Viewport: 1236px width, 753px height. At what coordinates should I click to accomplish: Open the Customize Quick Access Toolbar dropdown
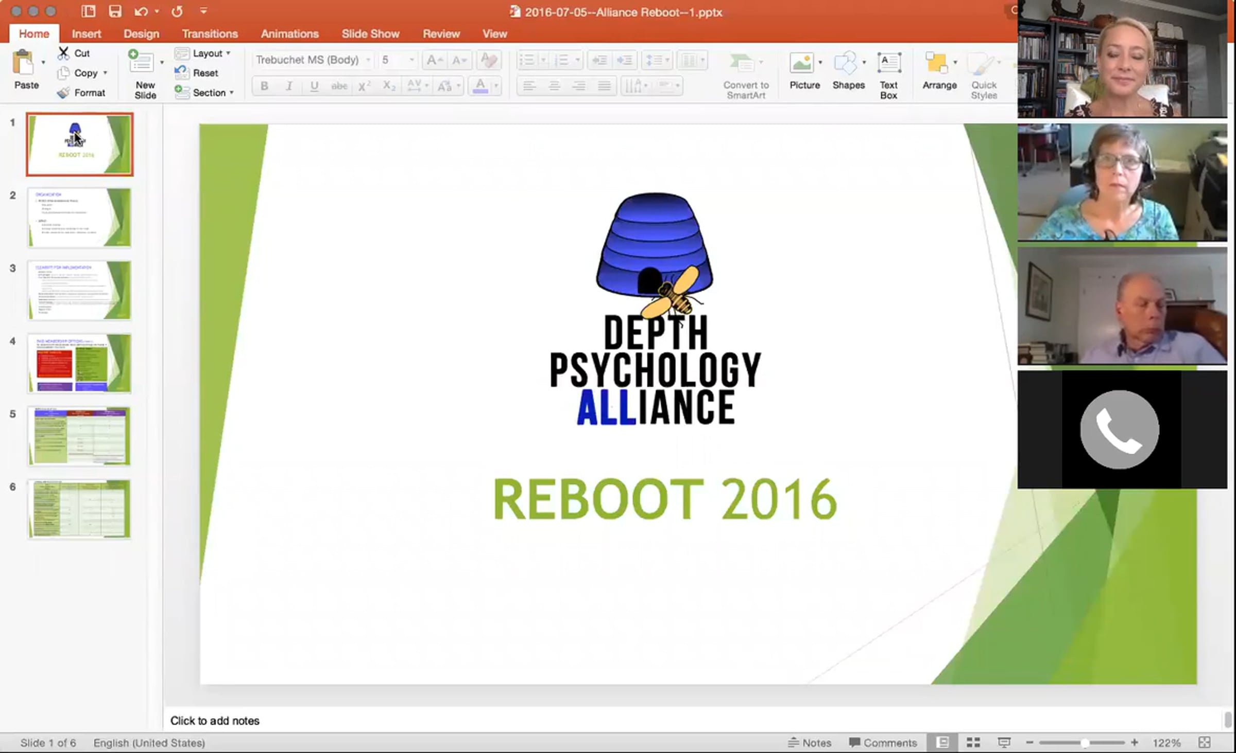pos(203,11)
